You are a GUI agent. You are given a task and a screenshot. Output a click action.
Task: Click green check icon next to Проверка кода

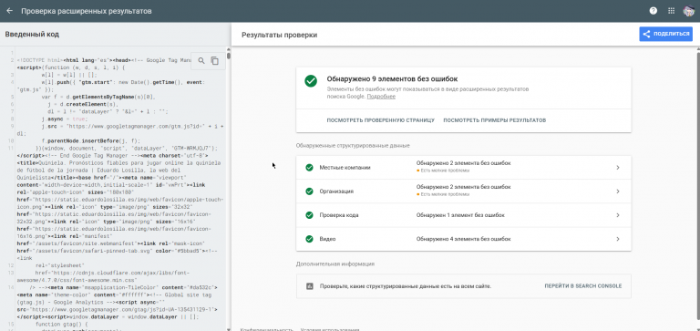click(309, 215)
